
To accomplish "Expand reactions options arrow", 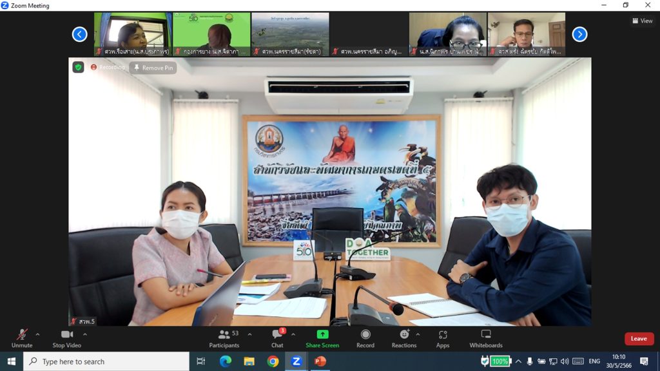I will point(418,334).
